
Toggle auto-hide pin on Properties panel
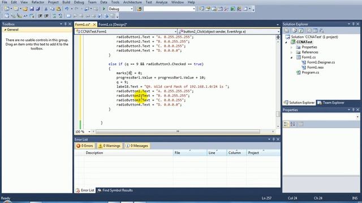(x=353, y=110)
